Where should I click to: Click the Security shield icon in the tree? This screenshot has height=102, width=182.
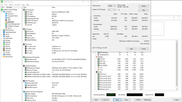pyautogui.click(x=4, y=51)
